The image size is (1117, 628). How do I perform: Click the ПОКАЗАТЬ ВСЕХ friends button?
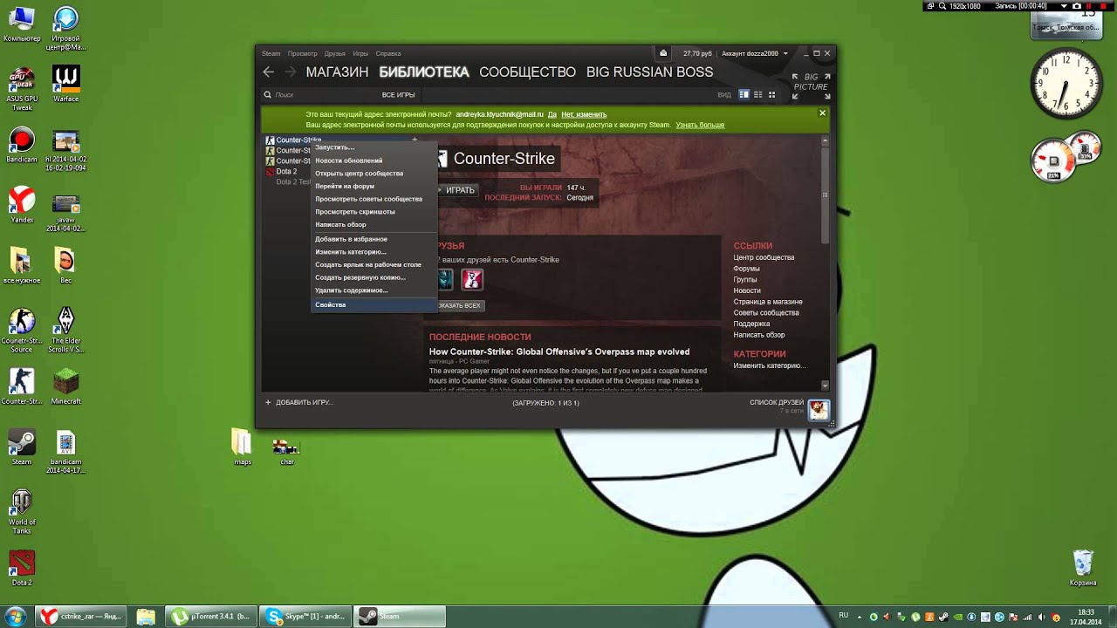pyautogui.click(x=459, y=305)
